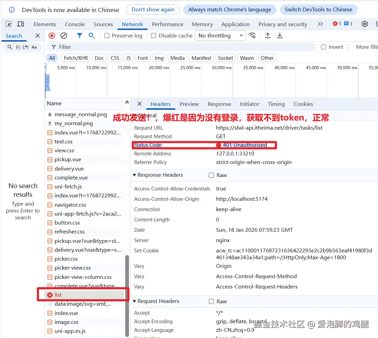Open the Response tab of request
This screenshot has width=378, height=338.
coord(219,104)
